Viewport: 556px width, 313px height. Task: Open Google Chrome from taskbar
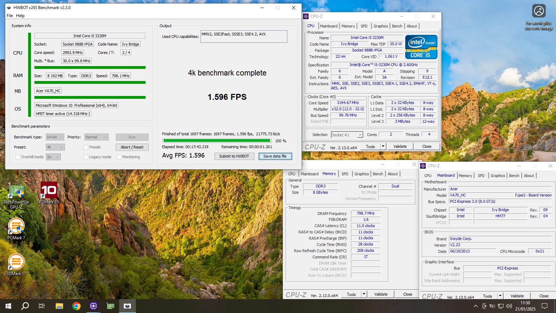click(x=76, y=306)
